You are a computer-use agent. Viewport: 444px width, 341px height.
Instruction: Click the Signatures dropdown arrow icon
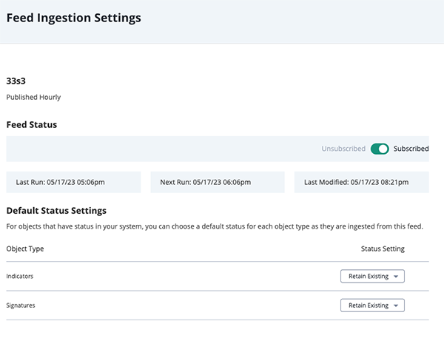click(396, 305)
